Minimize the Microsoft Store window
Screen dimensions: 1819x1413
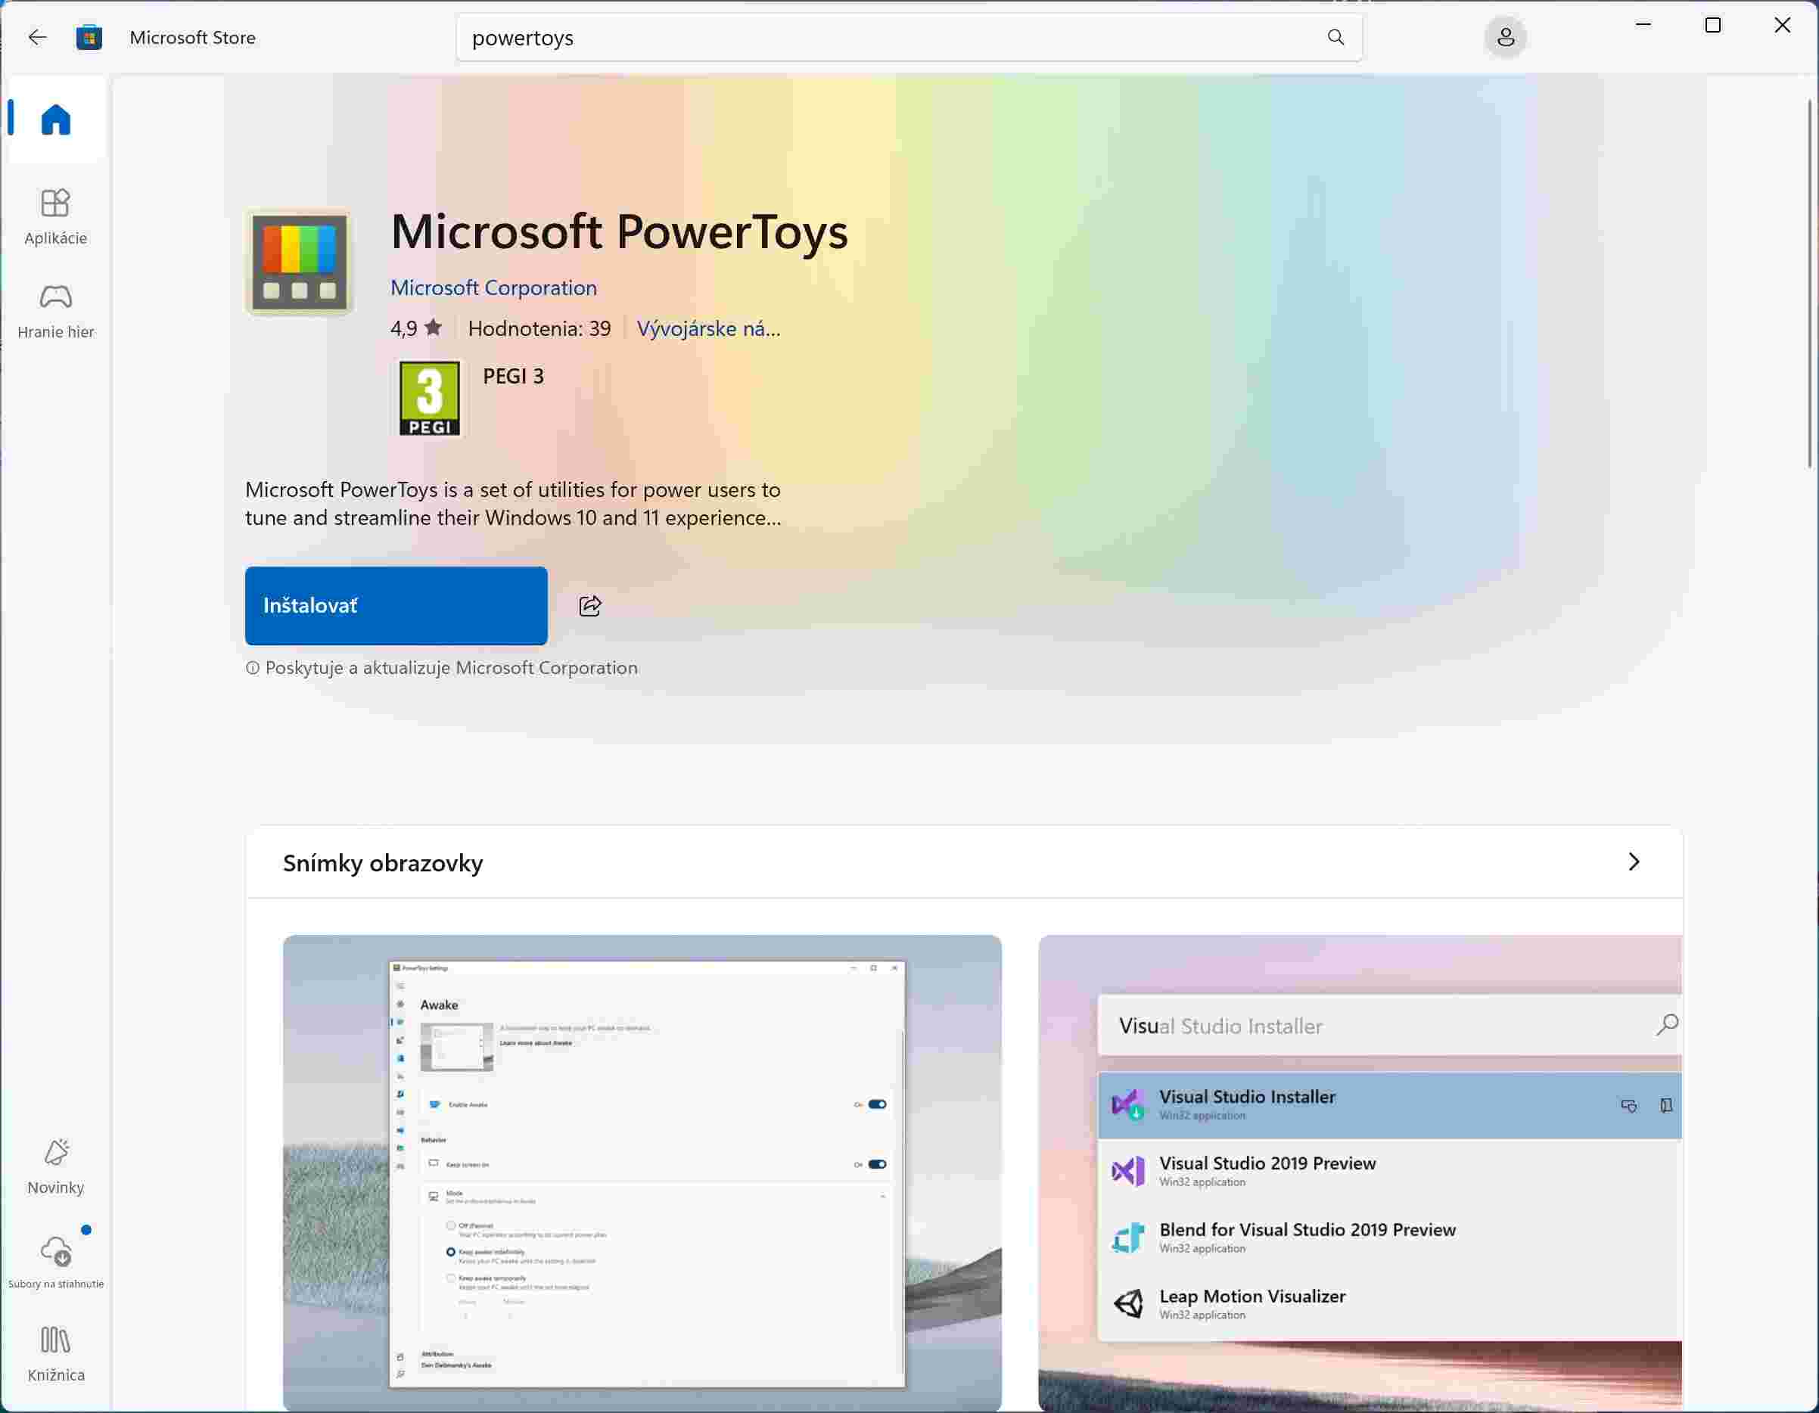(1643, 25)
